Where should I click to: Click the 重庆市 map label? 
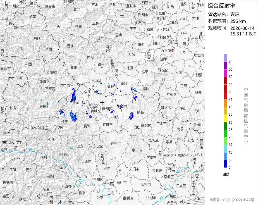(12, 142)
